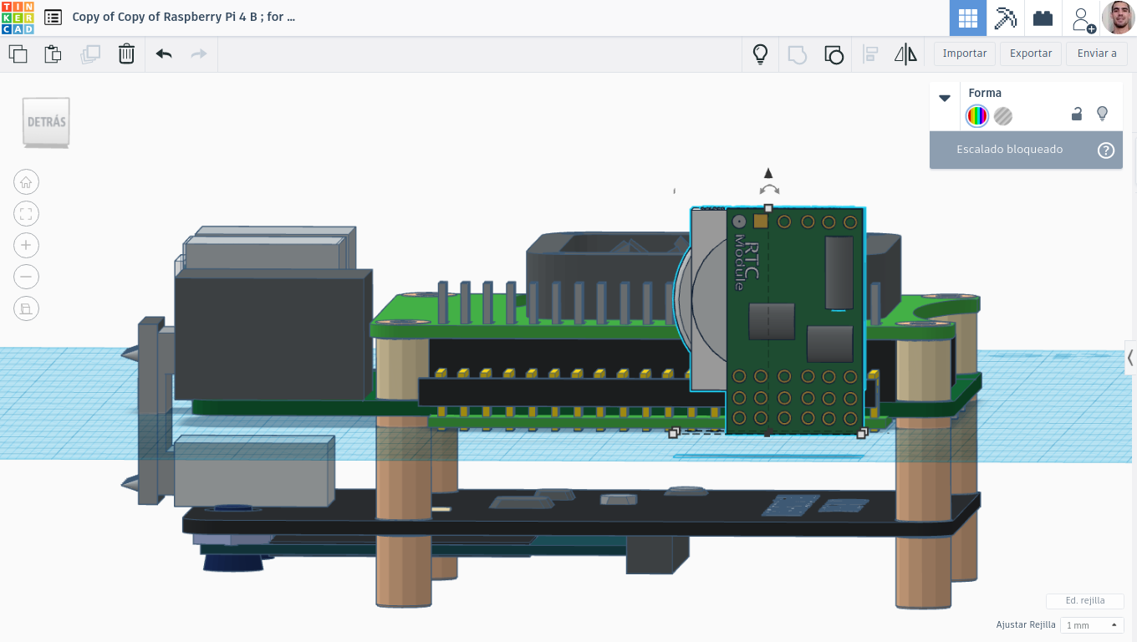
Task: Click the Enviar a button
Action: pos(1097,53)
